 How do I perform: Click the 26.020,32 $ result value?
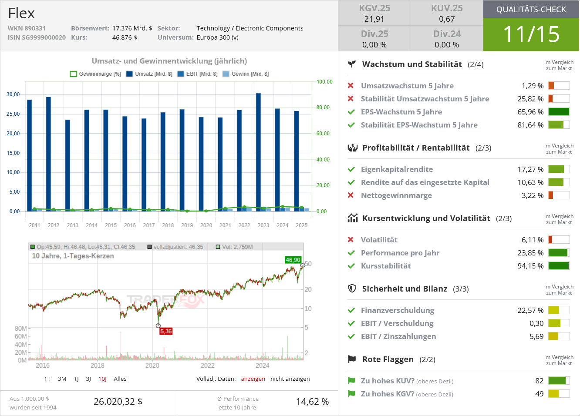(118, 402)
